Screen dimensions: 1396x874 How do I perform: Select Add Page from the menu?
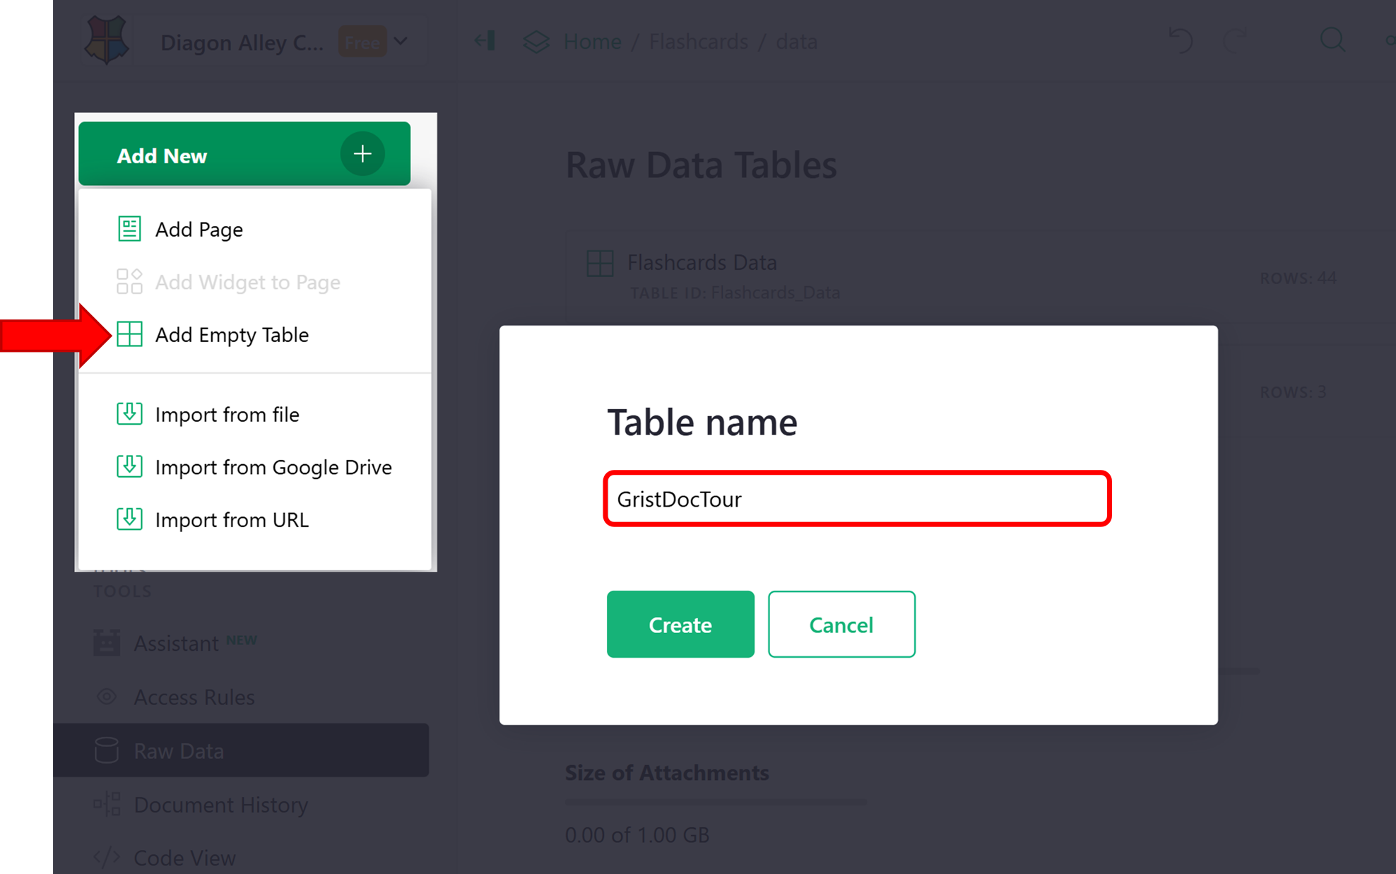coord(199,229)
